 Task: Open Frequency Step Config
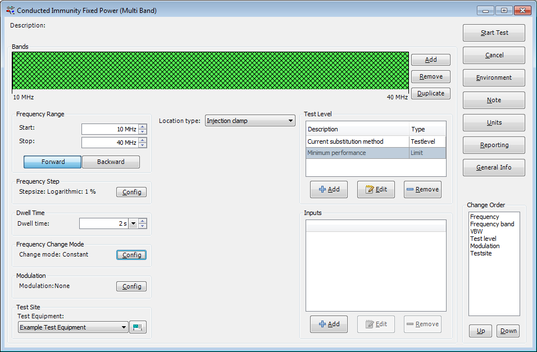[131, 192]
